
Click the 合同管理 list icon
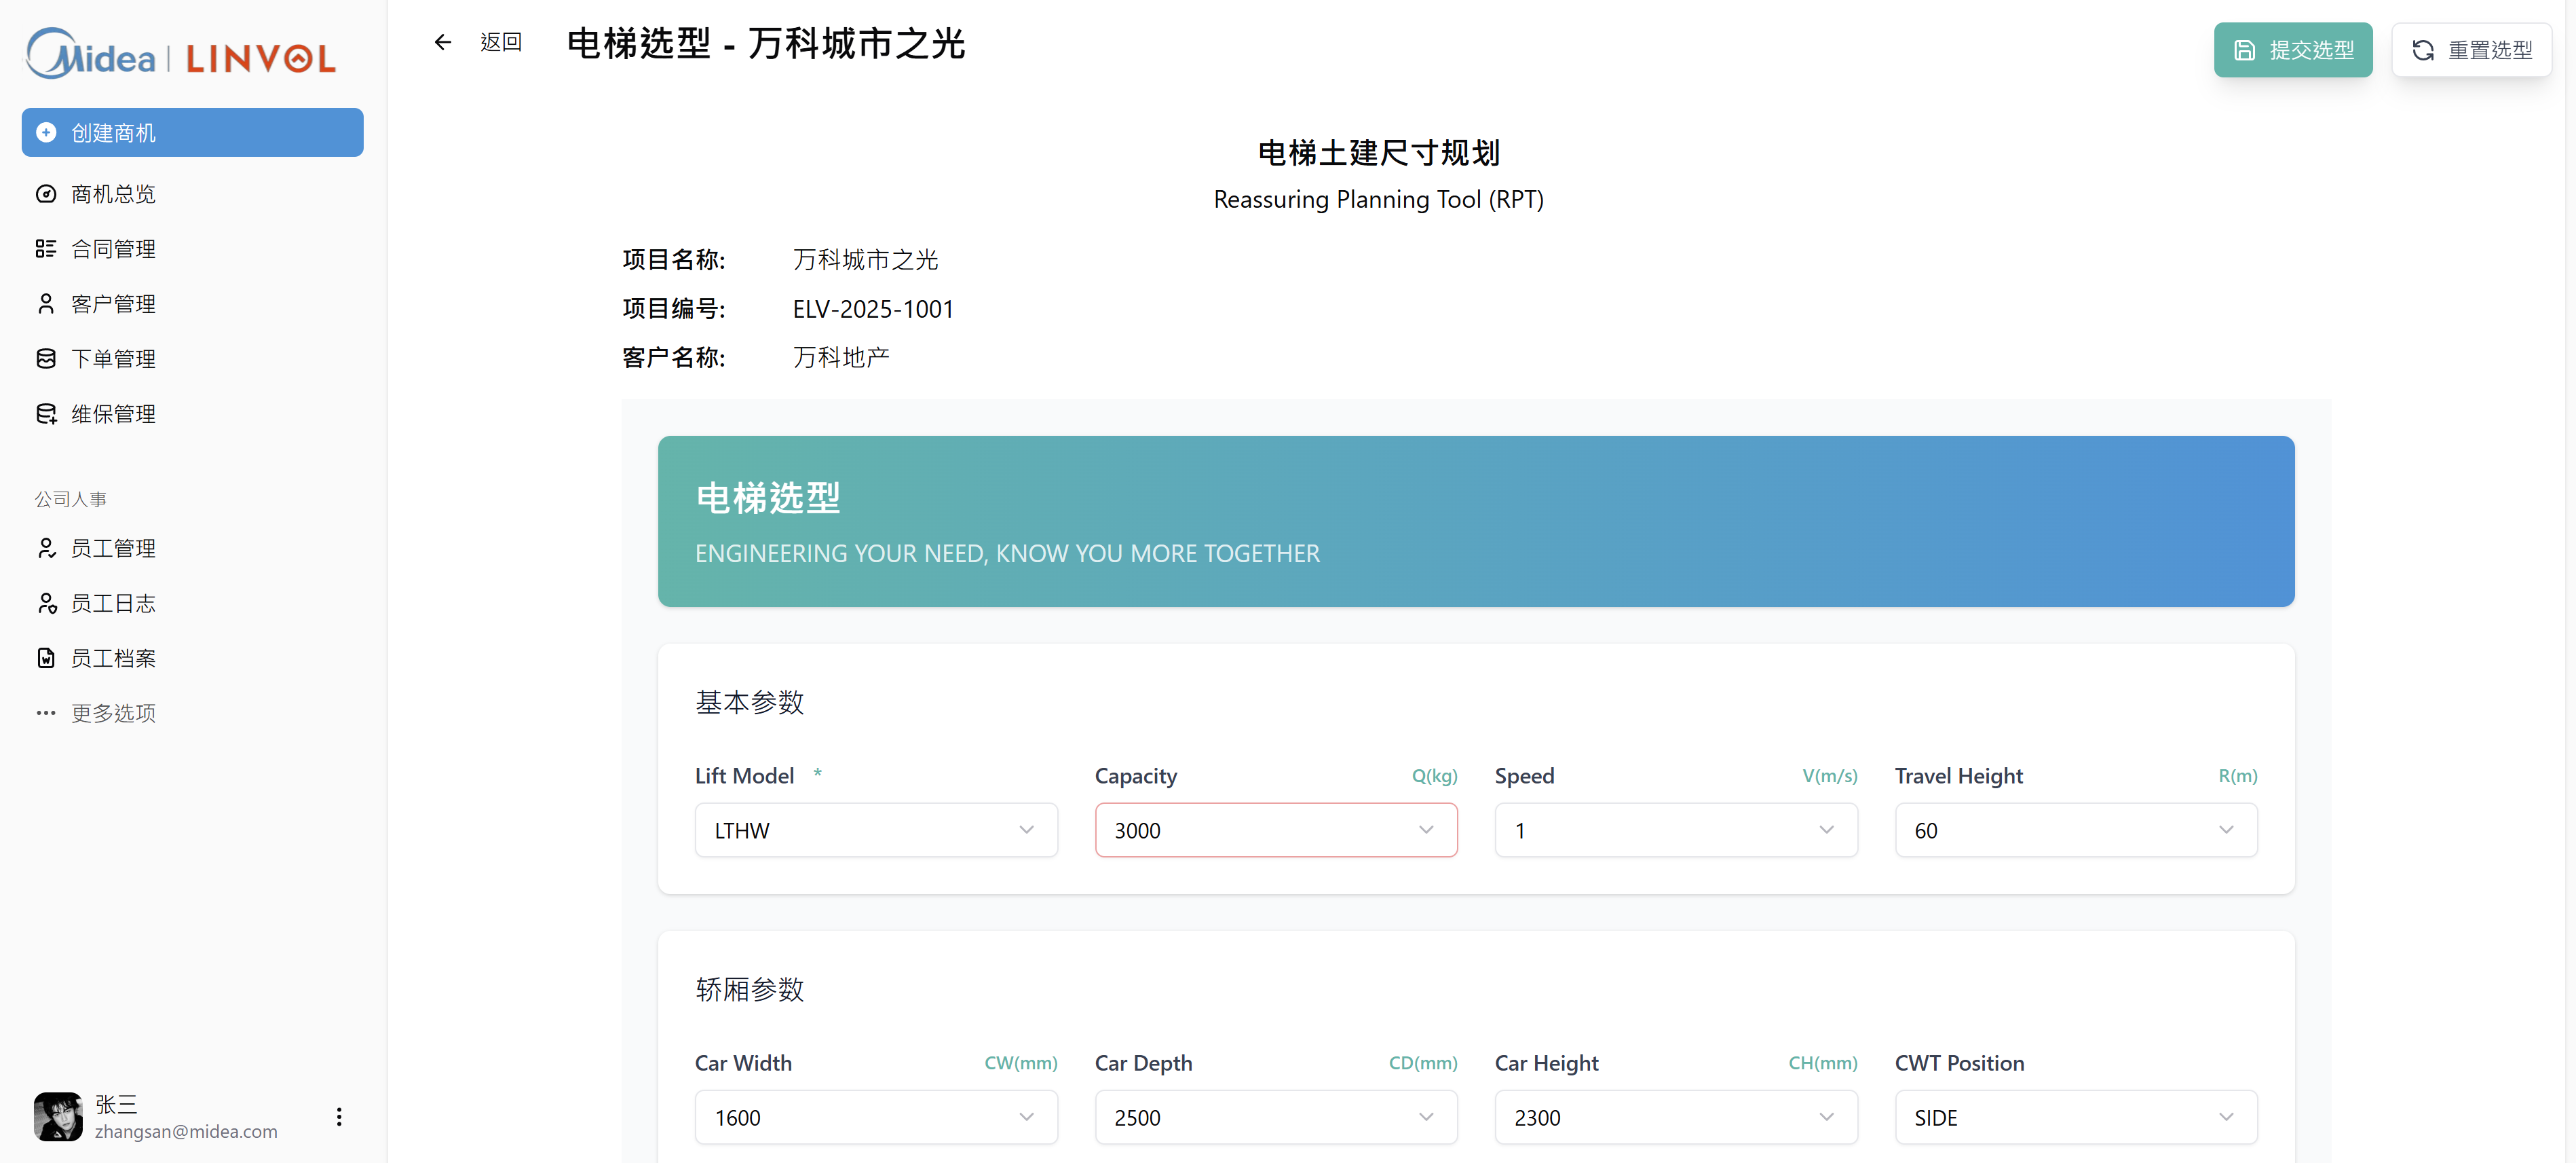pyautogui.click(x=46, y=249)
